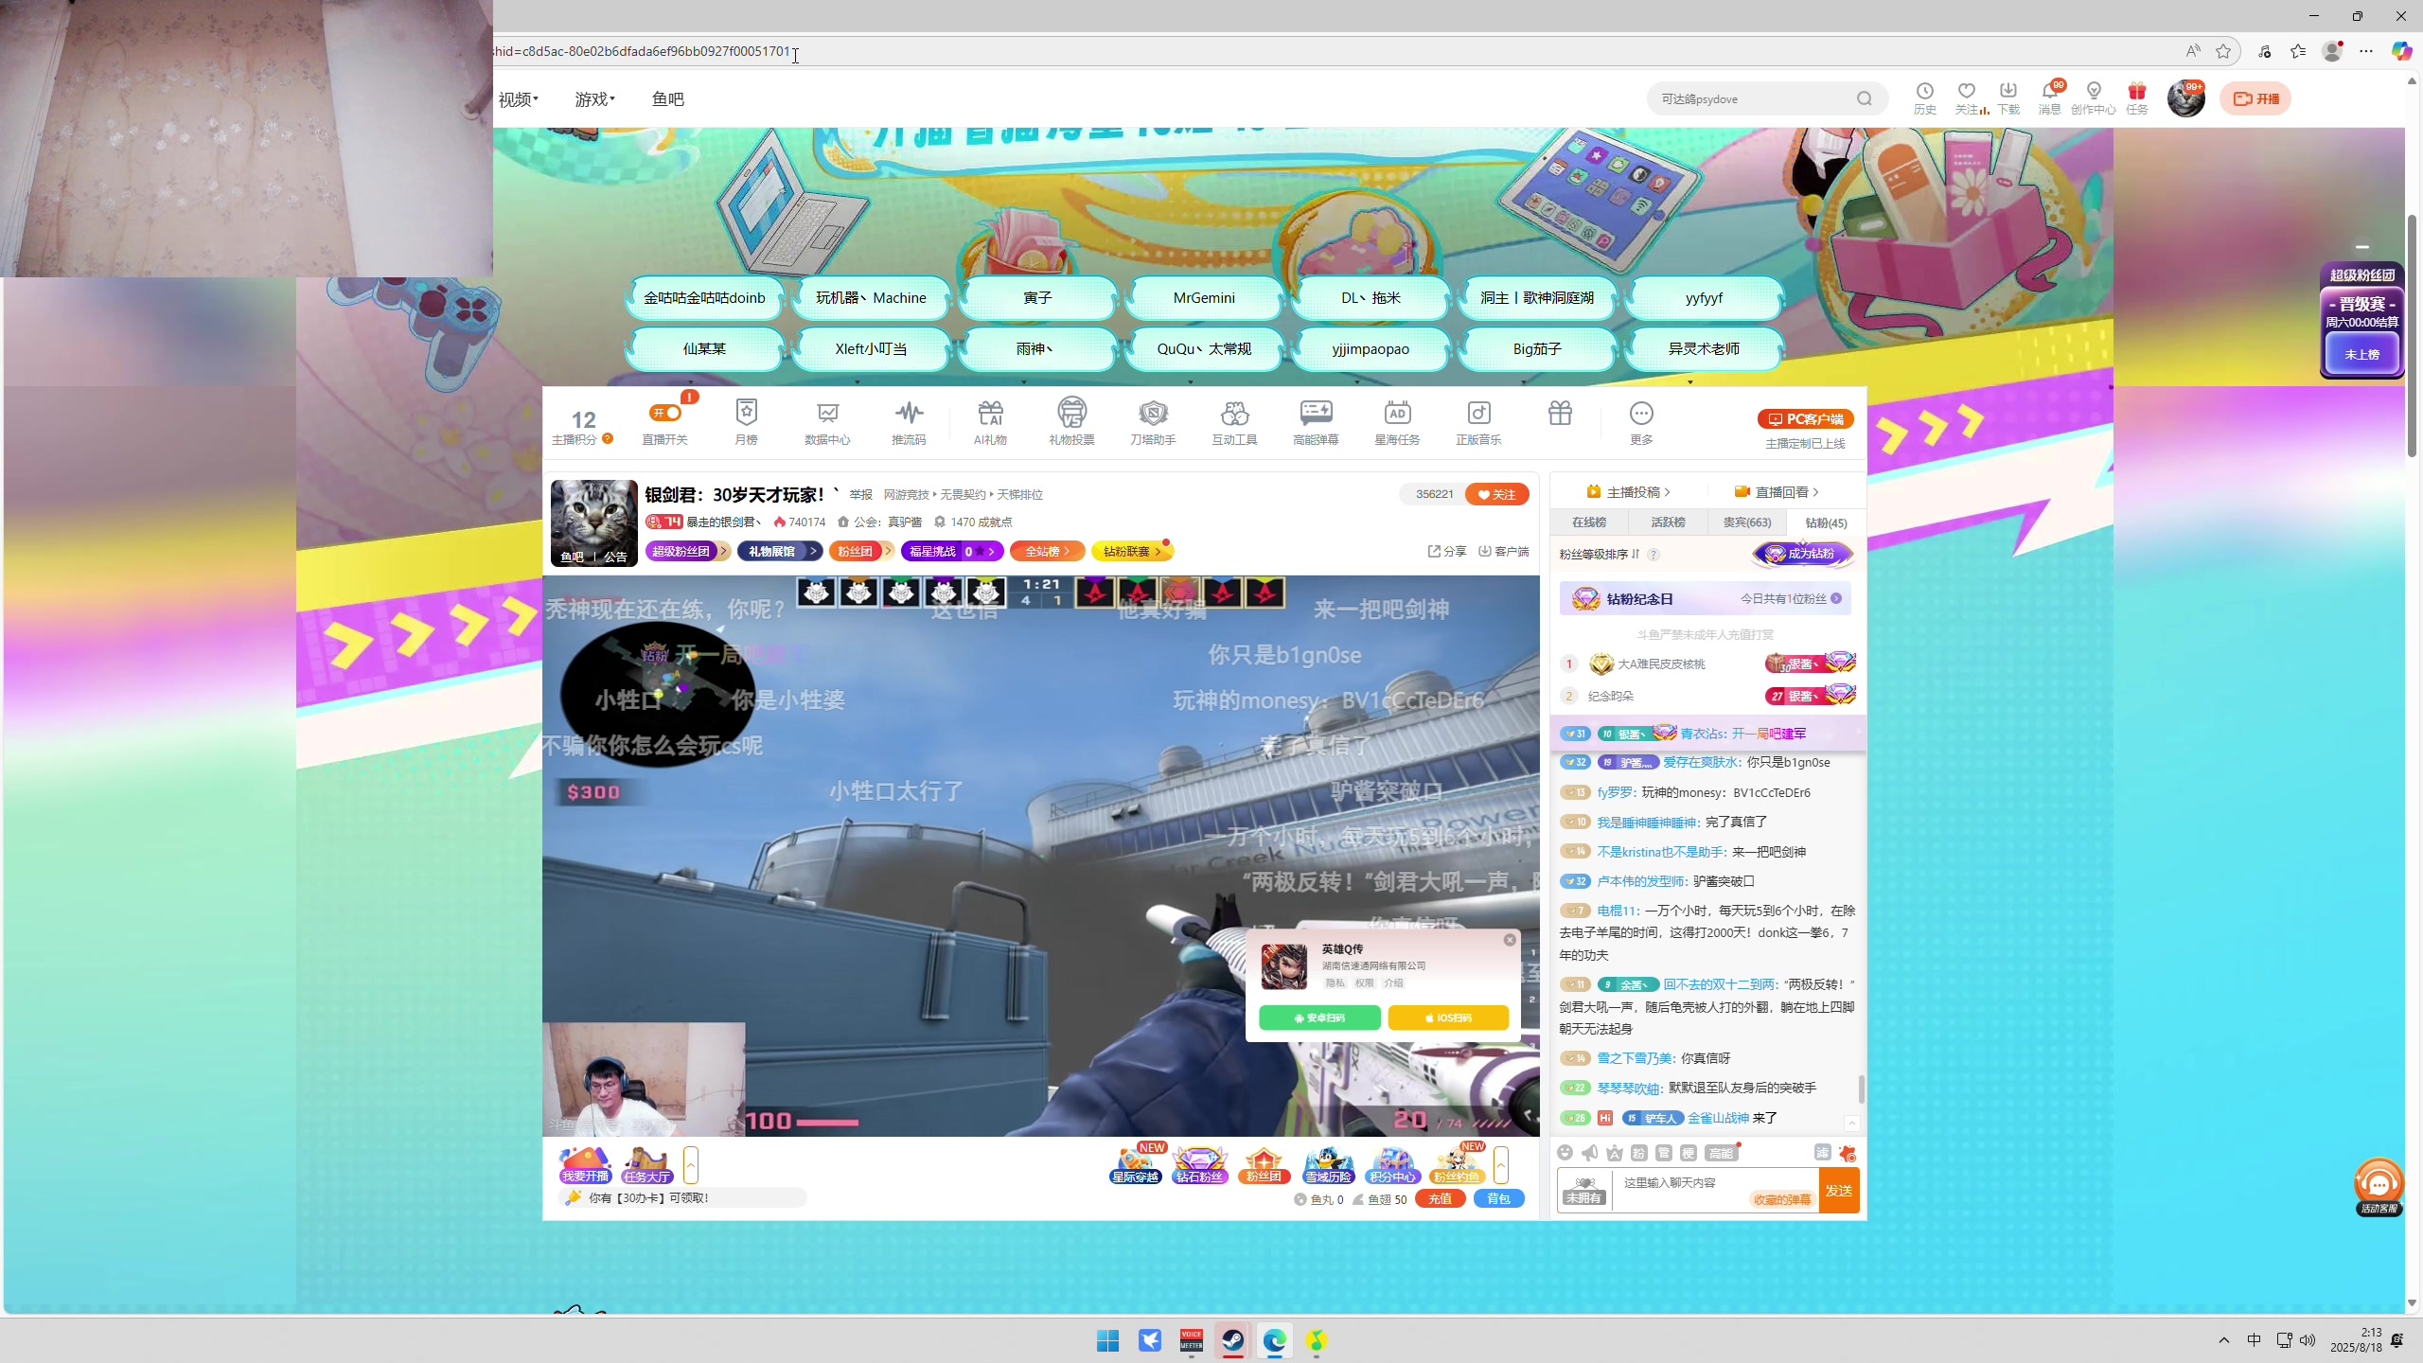Click the 分享 share icon

pyautogui.click(x=1446, y=551)
